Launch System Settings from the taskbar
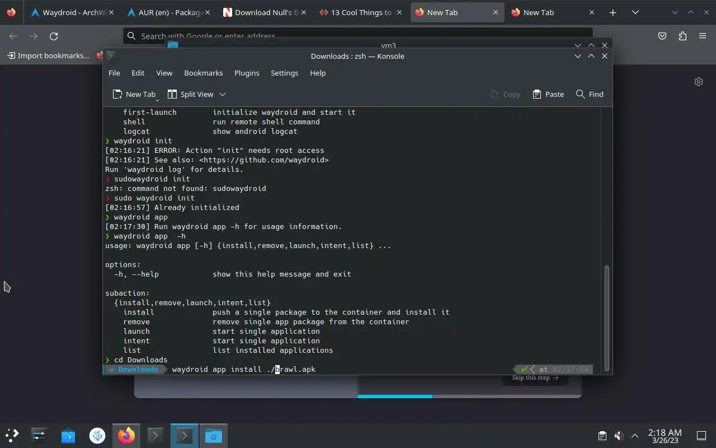This screenshot has width=716, height=448. click(x=39, y=435)
